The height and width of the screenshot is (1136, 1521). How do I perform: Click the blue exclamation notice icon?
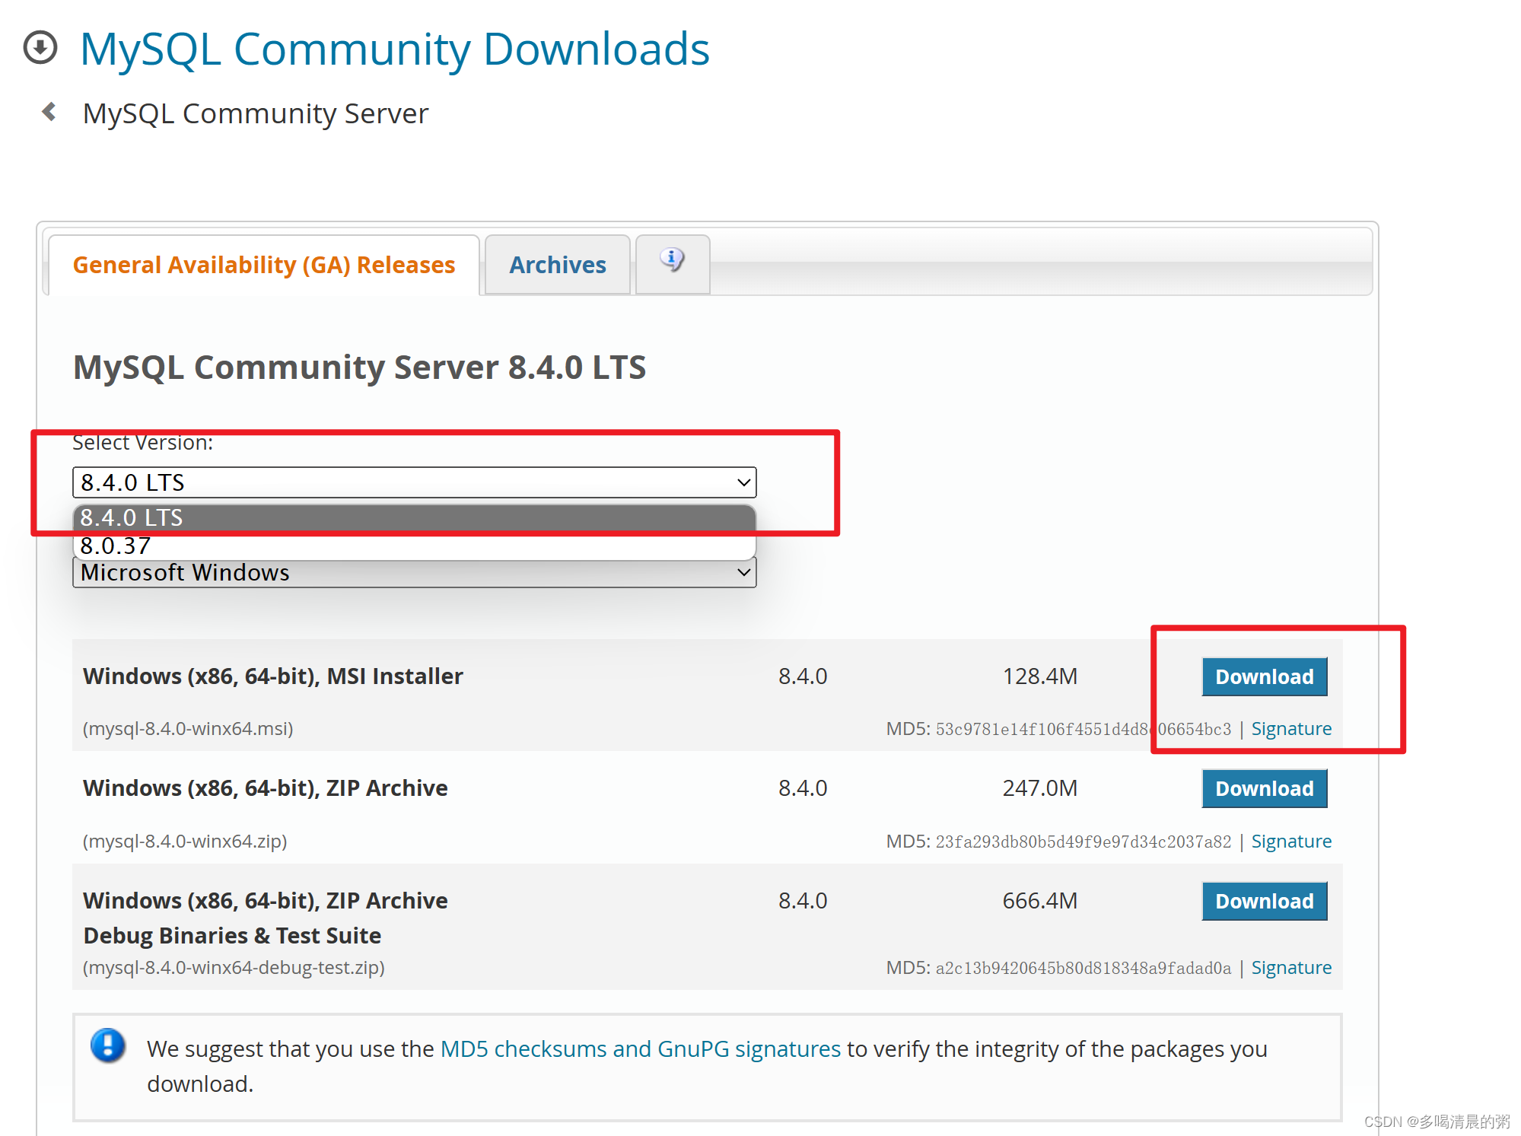coord(108,1045)
